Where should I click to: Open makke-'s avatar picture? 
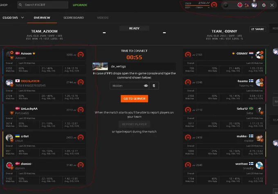259,138
